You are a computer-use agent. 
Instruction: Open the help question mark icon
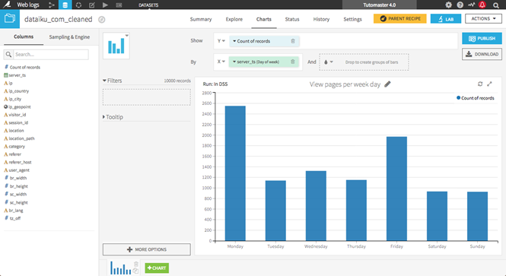click(460, 5)
